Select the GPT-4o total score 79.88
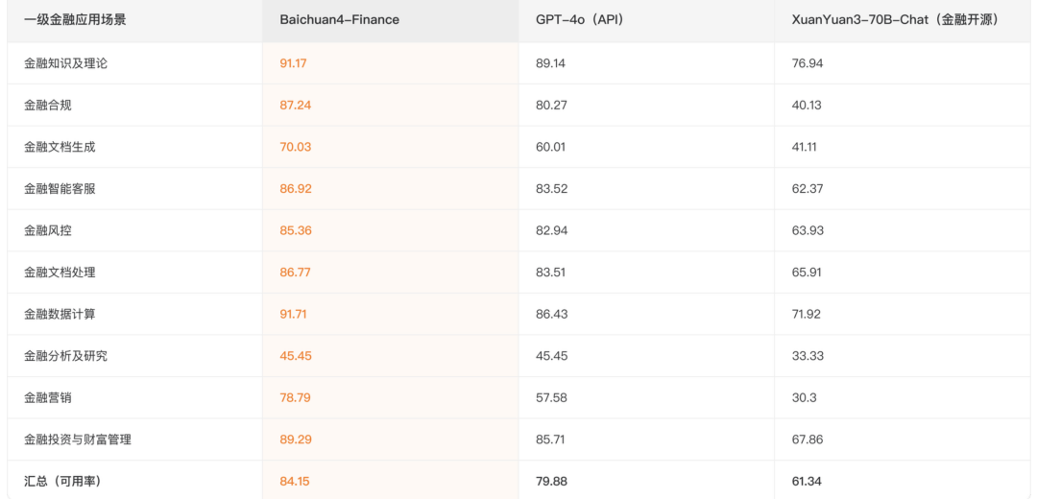Screen dimensions: 1037x499 [551, 481]
